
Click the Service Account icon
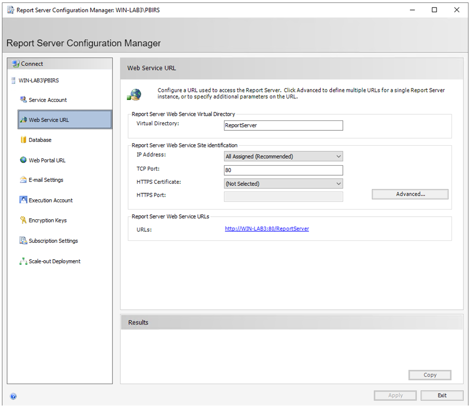[x=23, y=99]
